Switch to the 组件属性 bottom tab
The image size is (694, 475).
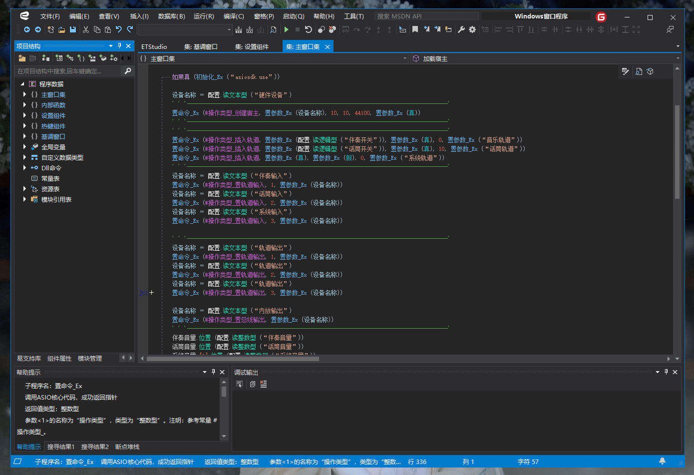tap(59, 358)
